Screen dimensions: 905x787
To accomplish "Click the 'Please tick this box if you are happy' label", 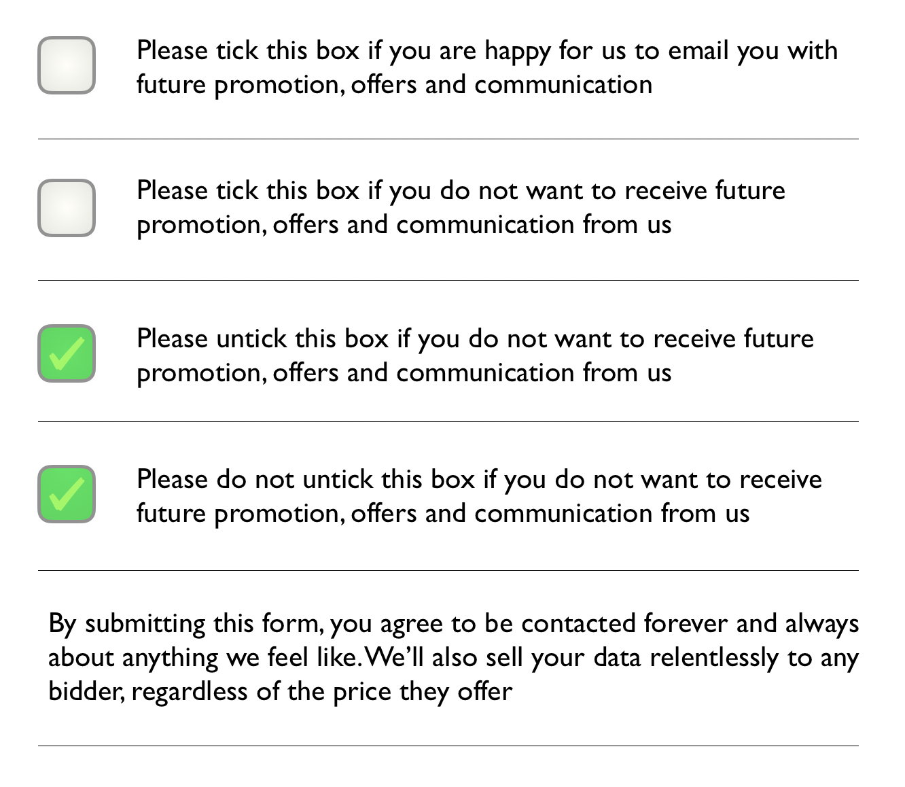I will pos(486,51).
